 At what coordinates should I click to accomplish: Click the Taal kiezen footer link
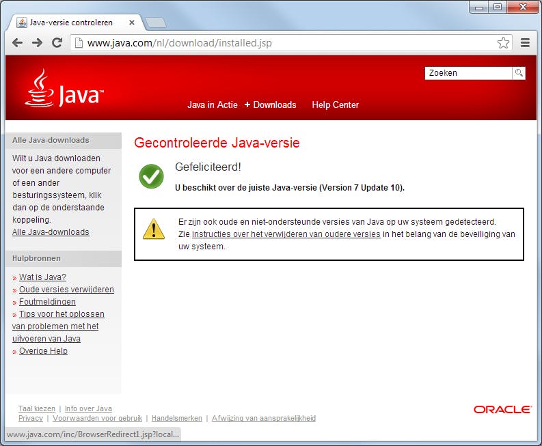pyautogui.click(x=37, y=408)
